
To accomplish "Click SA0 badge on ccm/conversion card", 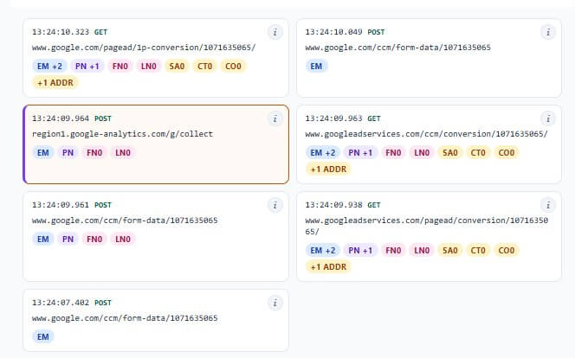I will point(450,153).
